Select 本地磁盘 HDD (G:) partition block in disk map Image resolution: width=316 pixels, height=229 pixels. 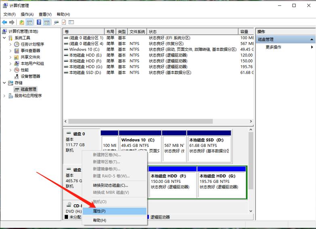pyautogui.click(x=222, y=182)
